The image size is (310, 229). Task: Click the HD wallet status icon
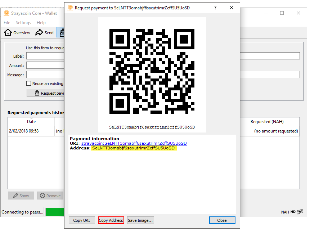pos(293,212)
